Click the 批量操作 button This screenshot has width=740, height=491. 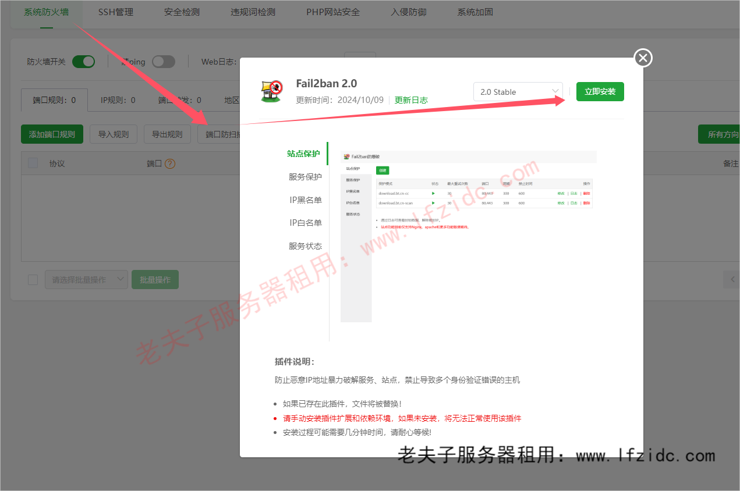(155, 280)
